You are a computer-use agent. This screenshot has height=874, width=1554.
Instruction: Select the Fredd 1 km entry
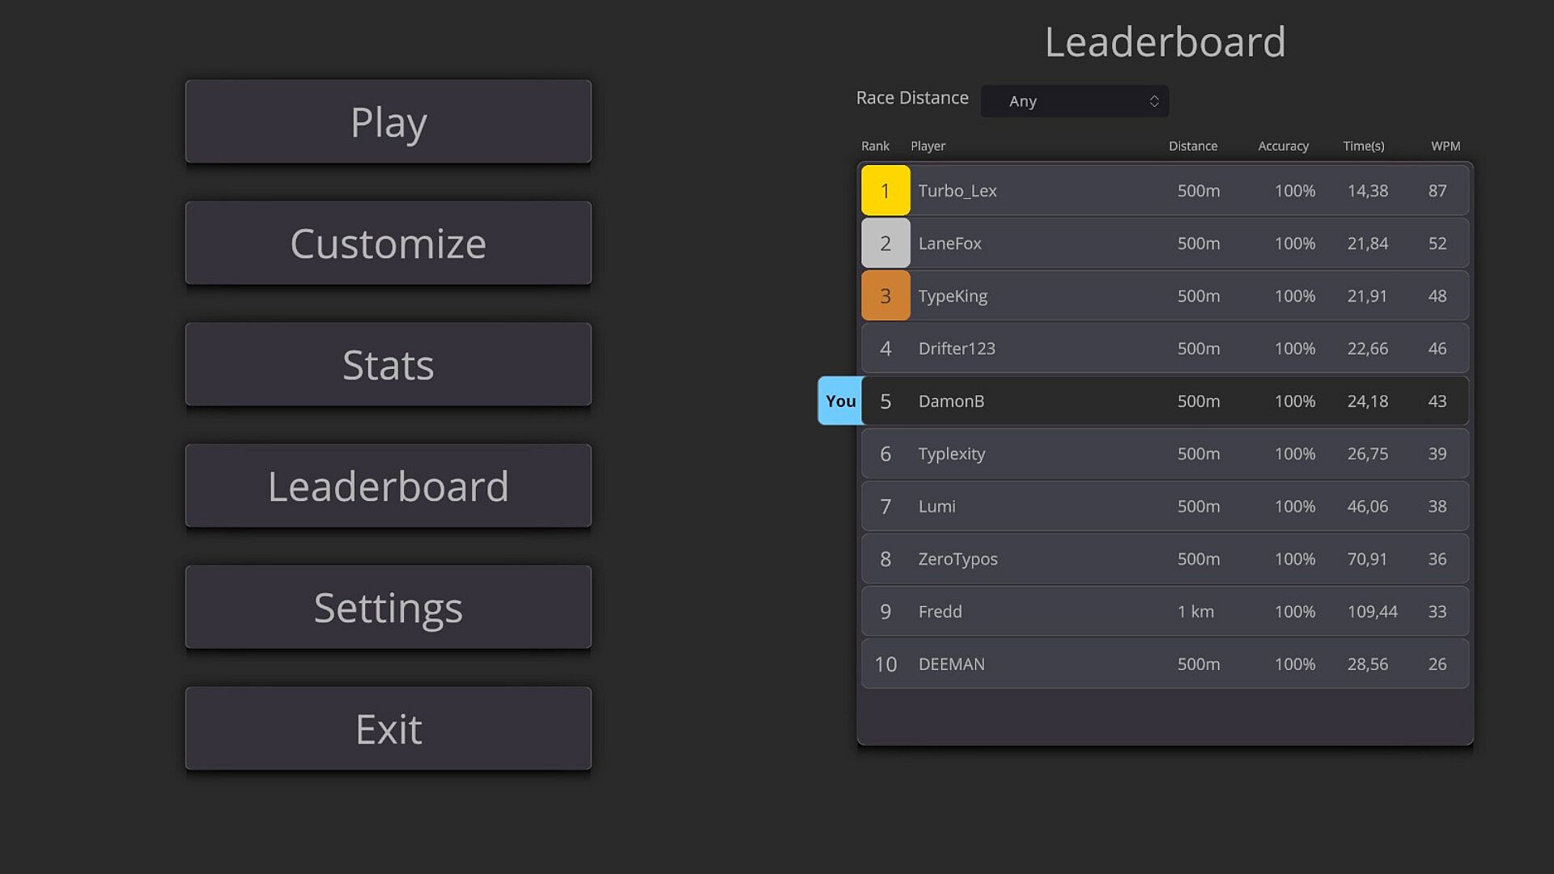(x=1165, y=612)
